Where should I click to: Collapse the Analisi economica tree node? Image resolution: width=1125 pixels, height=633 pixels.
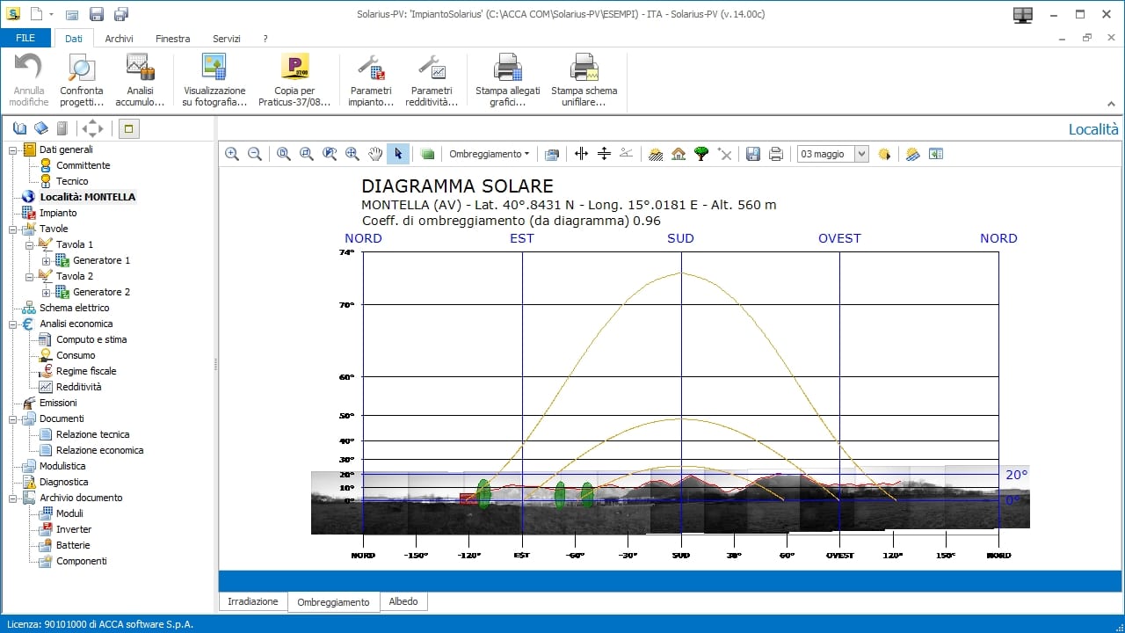coord(13,324)
